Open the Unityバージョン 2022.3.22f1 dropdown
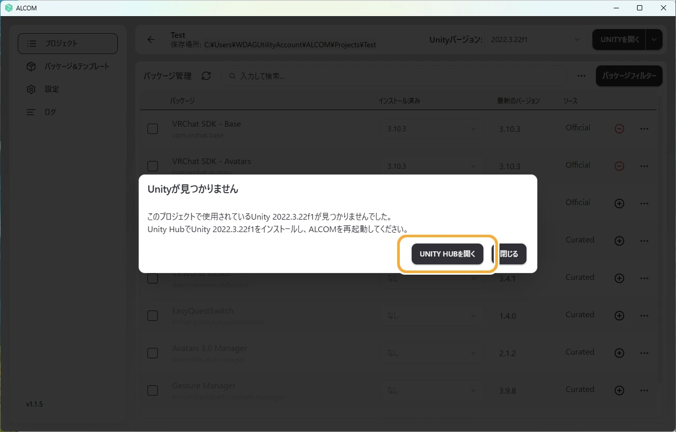The height and width of the screenshot is (432, 676). [535, 39]
